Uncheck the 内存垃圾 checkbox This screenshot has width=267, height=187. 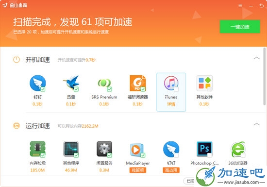click(43, 155)
